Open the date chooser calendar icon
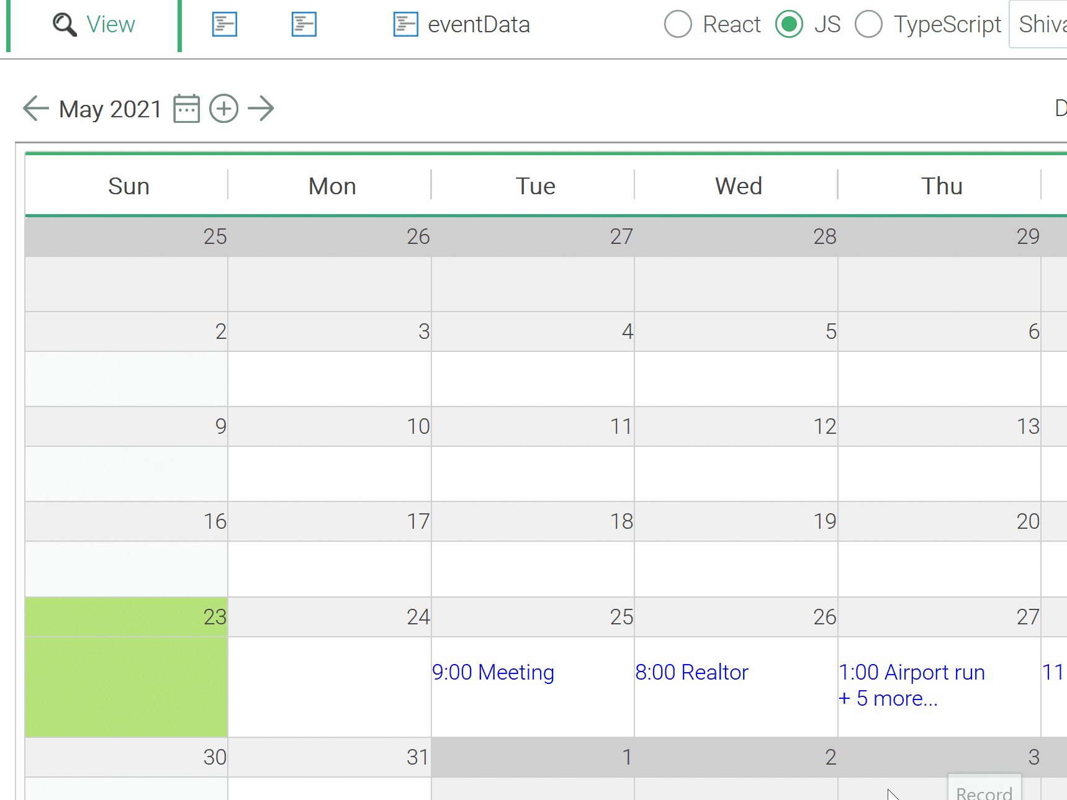The height and width of the screenshot is (800, 1067). [x=186, y=109]
